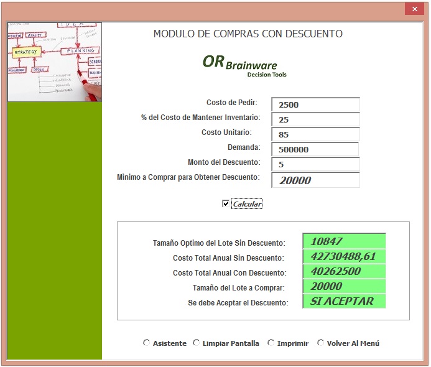Click the Costo Total Anual Sin Descuento result
Viewport: 431px width, 367px height.
click(x=344, y=256)
